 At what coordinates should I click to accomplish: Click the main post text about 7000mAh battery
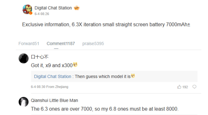click(105, 25)
